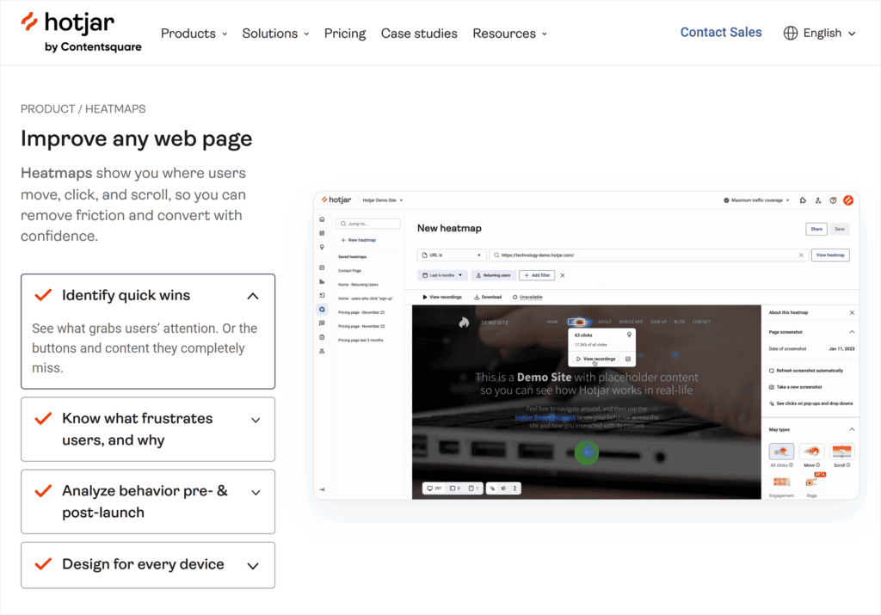Click the green click hotspot on the heatmap

tap(587, 452)
